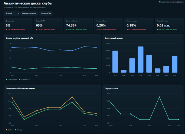Click the green analytics status dot
The height and width of the screenshot is (134, 185).
[160, 2]
